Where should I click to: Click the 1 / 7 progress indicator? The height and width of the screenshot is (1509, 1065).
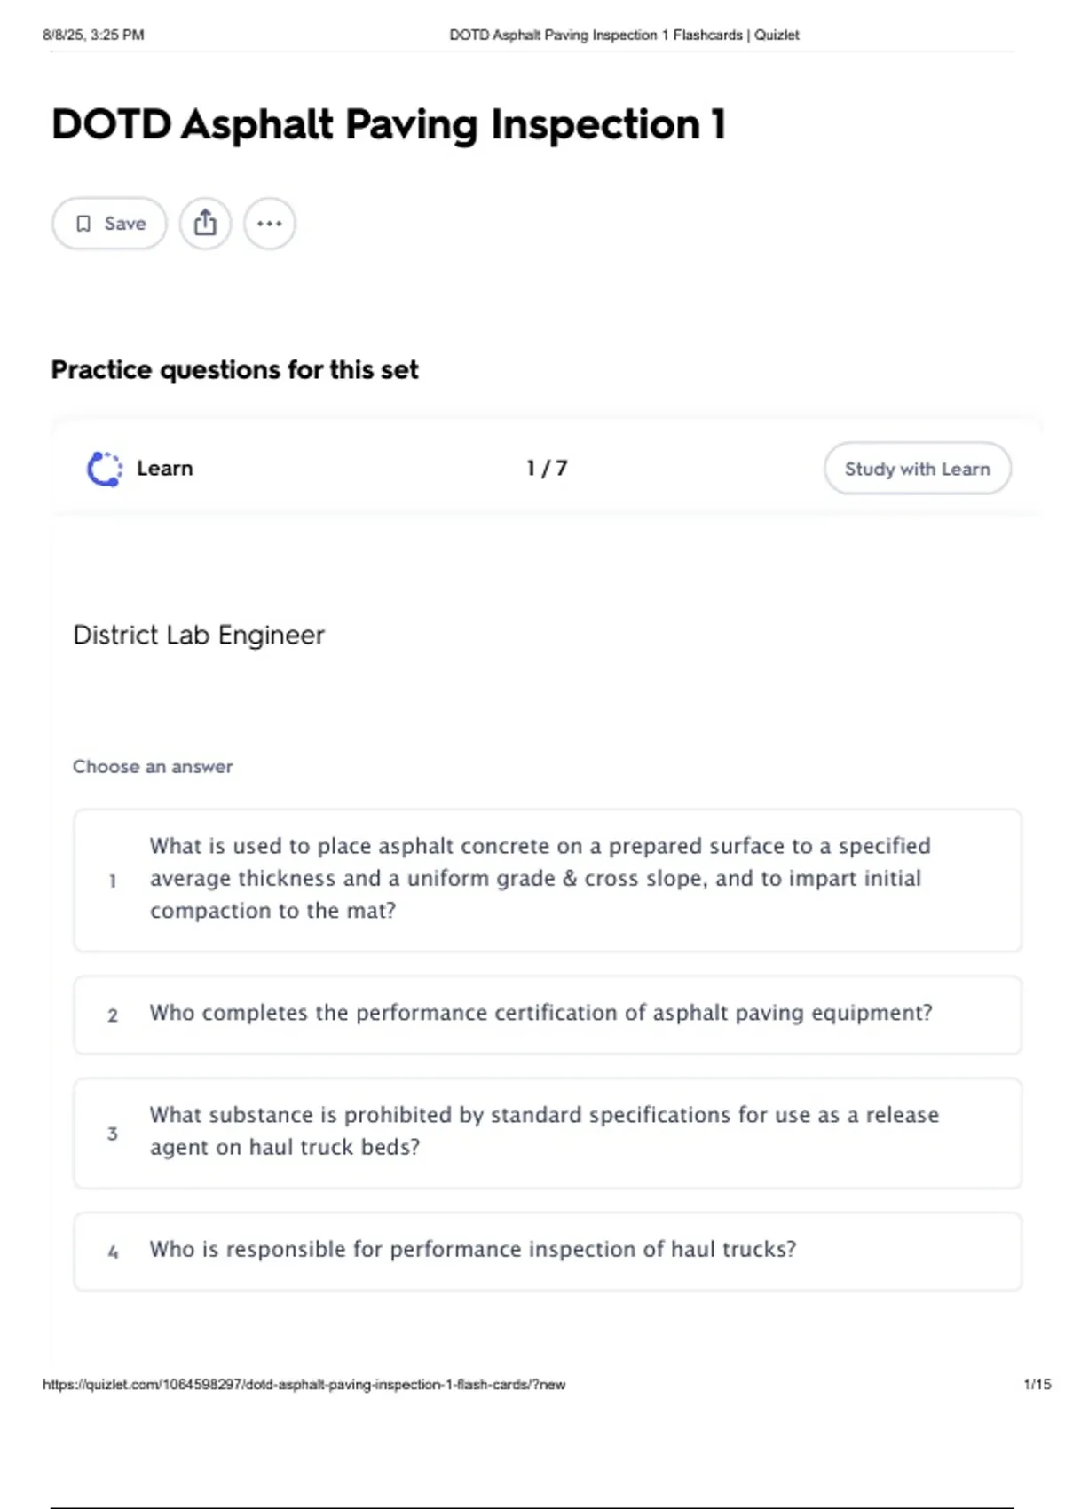(547, 468)
